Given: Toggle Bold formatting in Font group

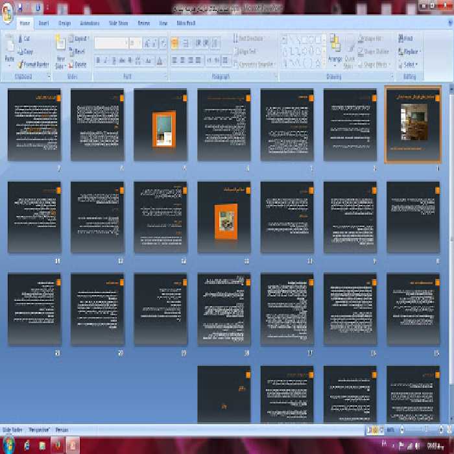Looking at the screenshot, I should click(99, 60).
